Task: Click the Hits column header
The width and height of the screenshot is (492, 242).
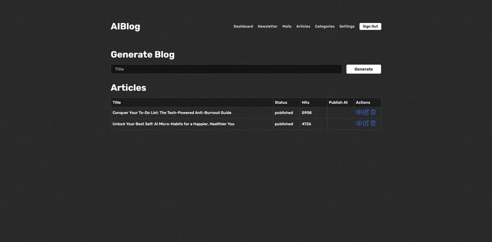Action: (x=306, y=103)
